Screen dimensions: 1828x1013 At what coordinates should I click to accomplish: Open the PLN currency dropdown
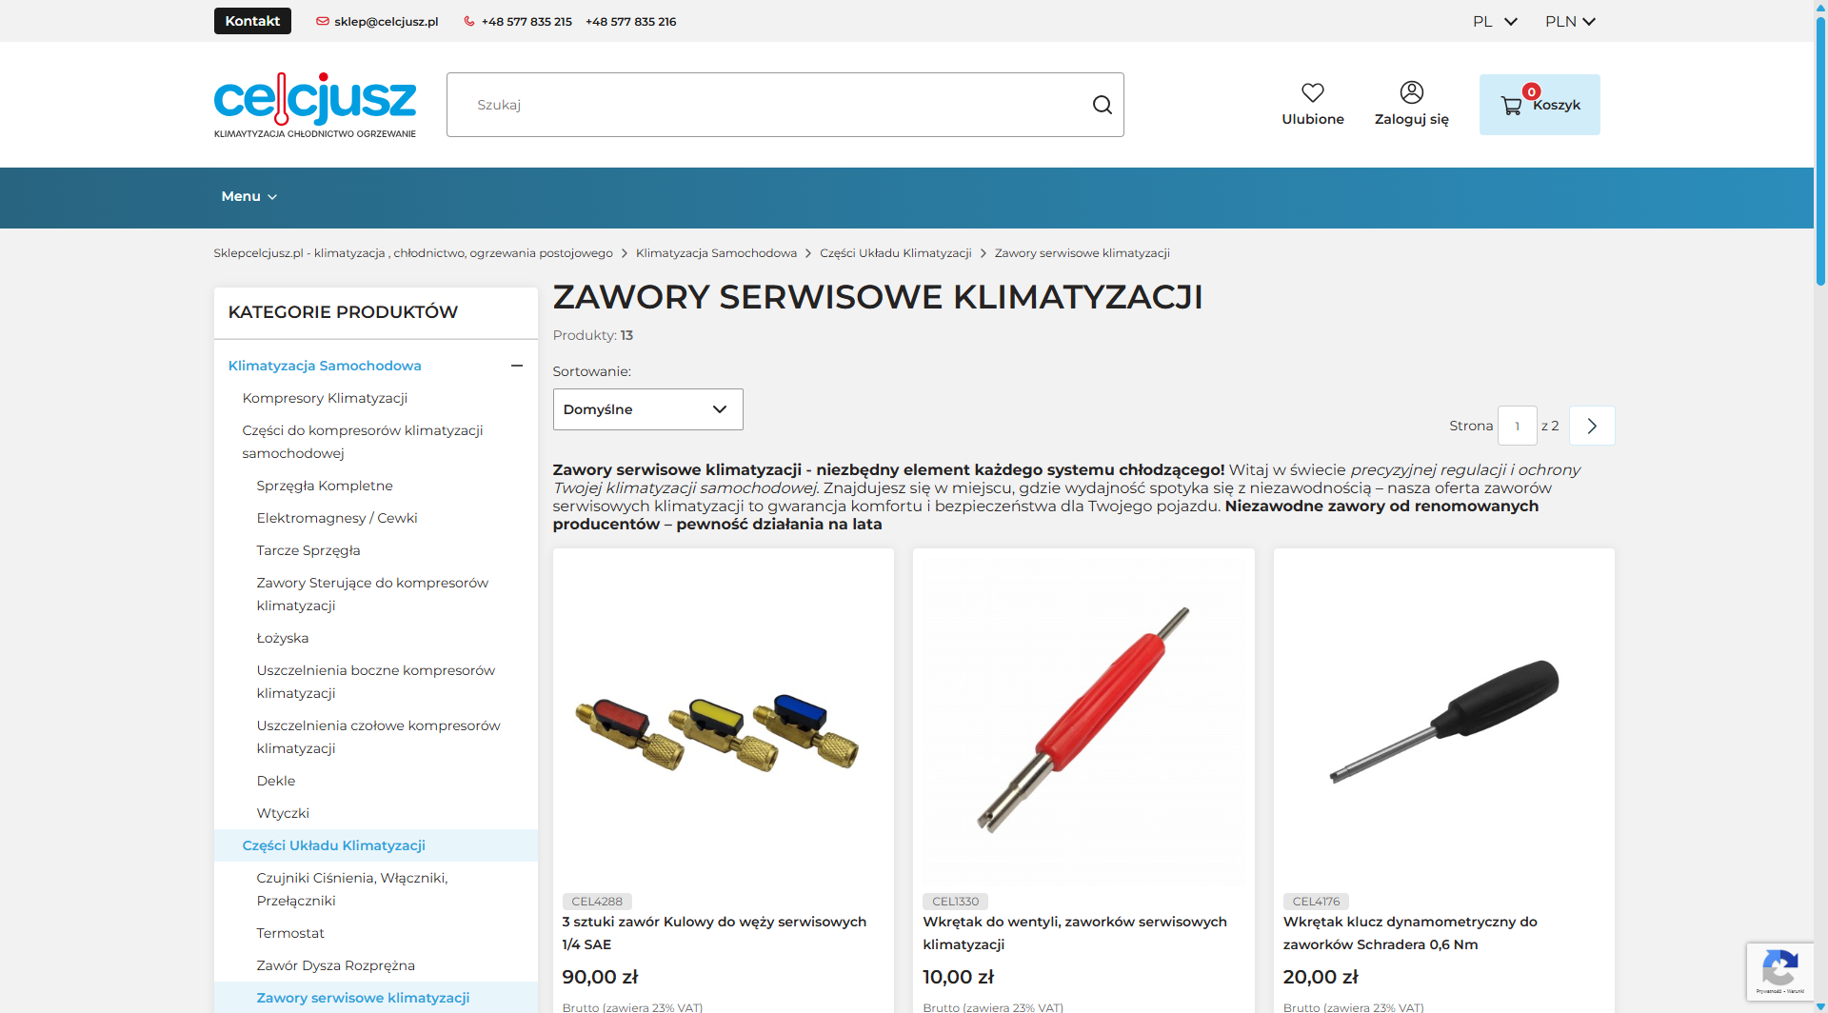[1569, 21]
